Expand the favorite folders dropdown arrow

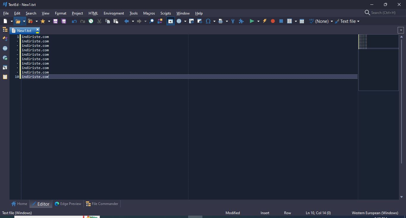click(37, 21)
